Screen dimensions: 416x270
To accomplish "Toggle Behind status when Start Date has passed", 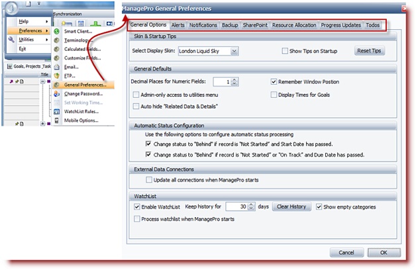I will (x=148, y=144).
